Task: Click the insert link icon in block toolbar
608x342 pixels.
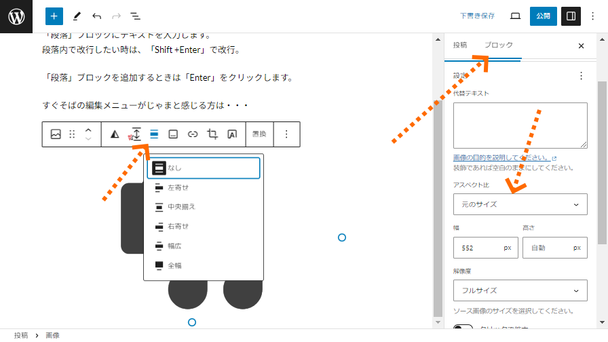Action: point(193,134)
